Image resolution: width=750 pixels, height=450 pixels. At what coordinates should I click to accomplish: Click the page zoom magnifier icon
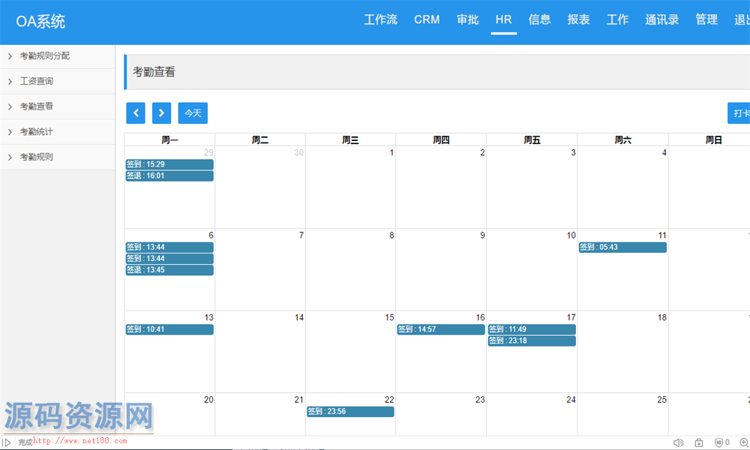(744, 442)
